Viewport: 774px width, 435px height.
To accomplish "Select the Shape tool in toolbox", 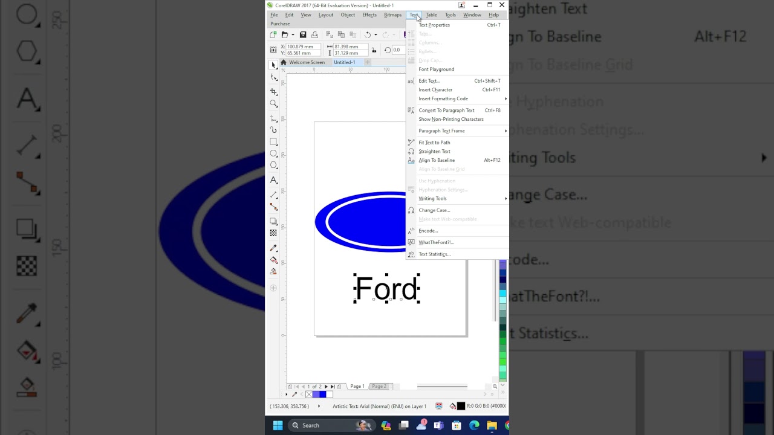I will [x=273, y=77].
